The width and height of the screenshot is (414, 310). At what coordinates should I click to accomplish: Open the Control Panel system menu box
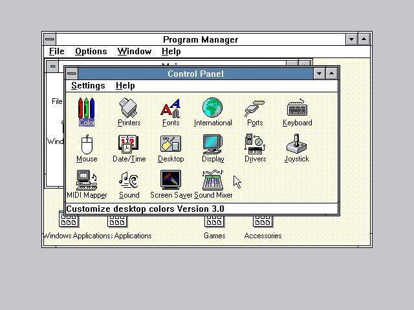72,74
